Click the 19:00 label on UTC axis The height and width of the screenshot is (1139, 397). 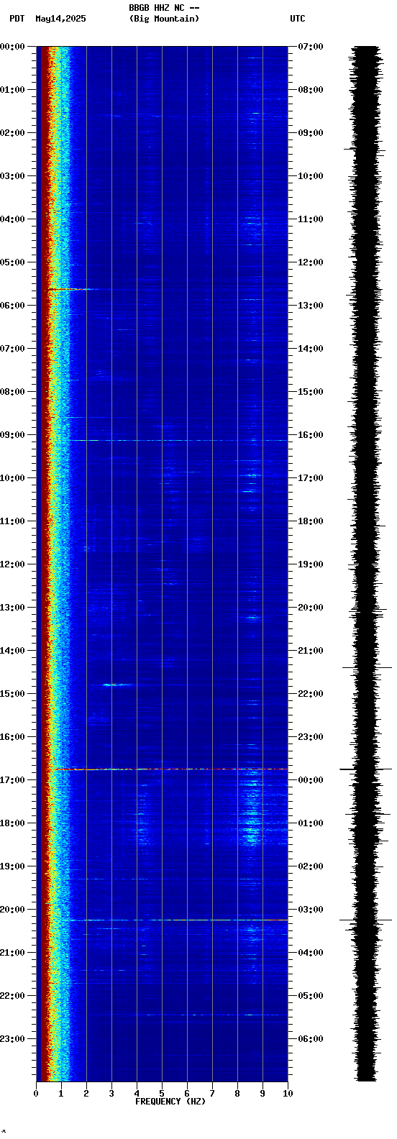click(311, 564)
